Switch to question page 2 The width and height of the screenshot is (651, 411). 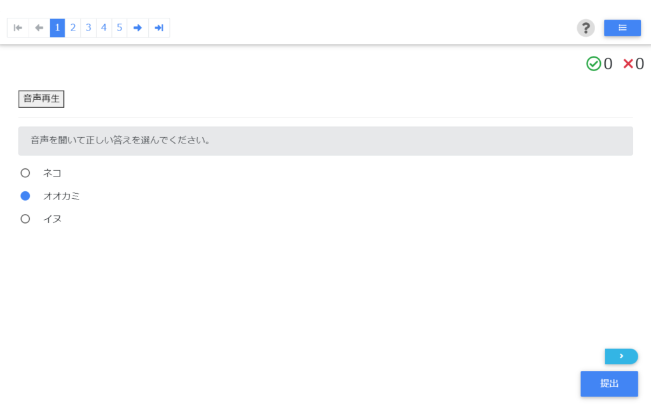point(72,28)
